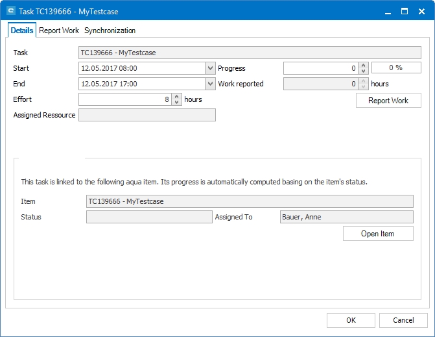
Task: Click into the Effort hours field
Action: [x=124, y=99]
